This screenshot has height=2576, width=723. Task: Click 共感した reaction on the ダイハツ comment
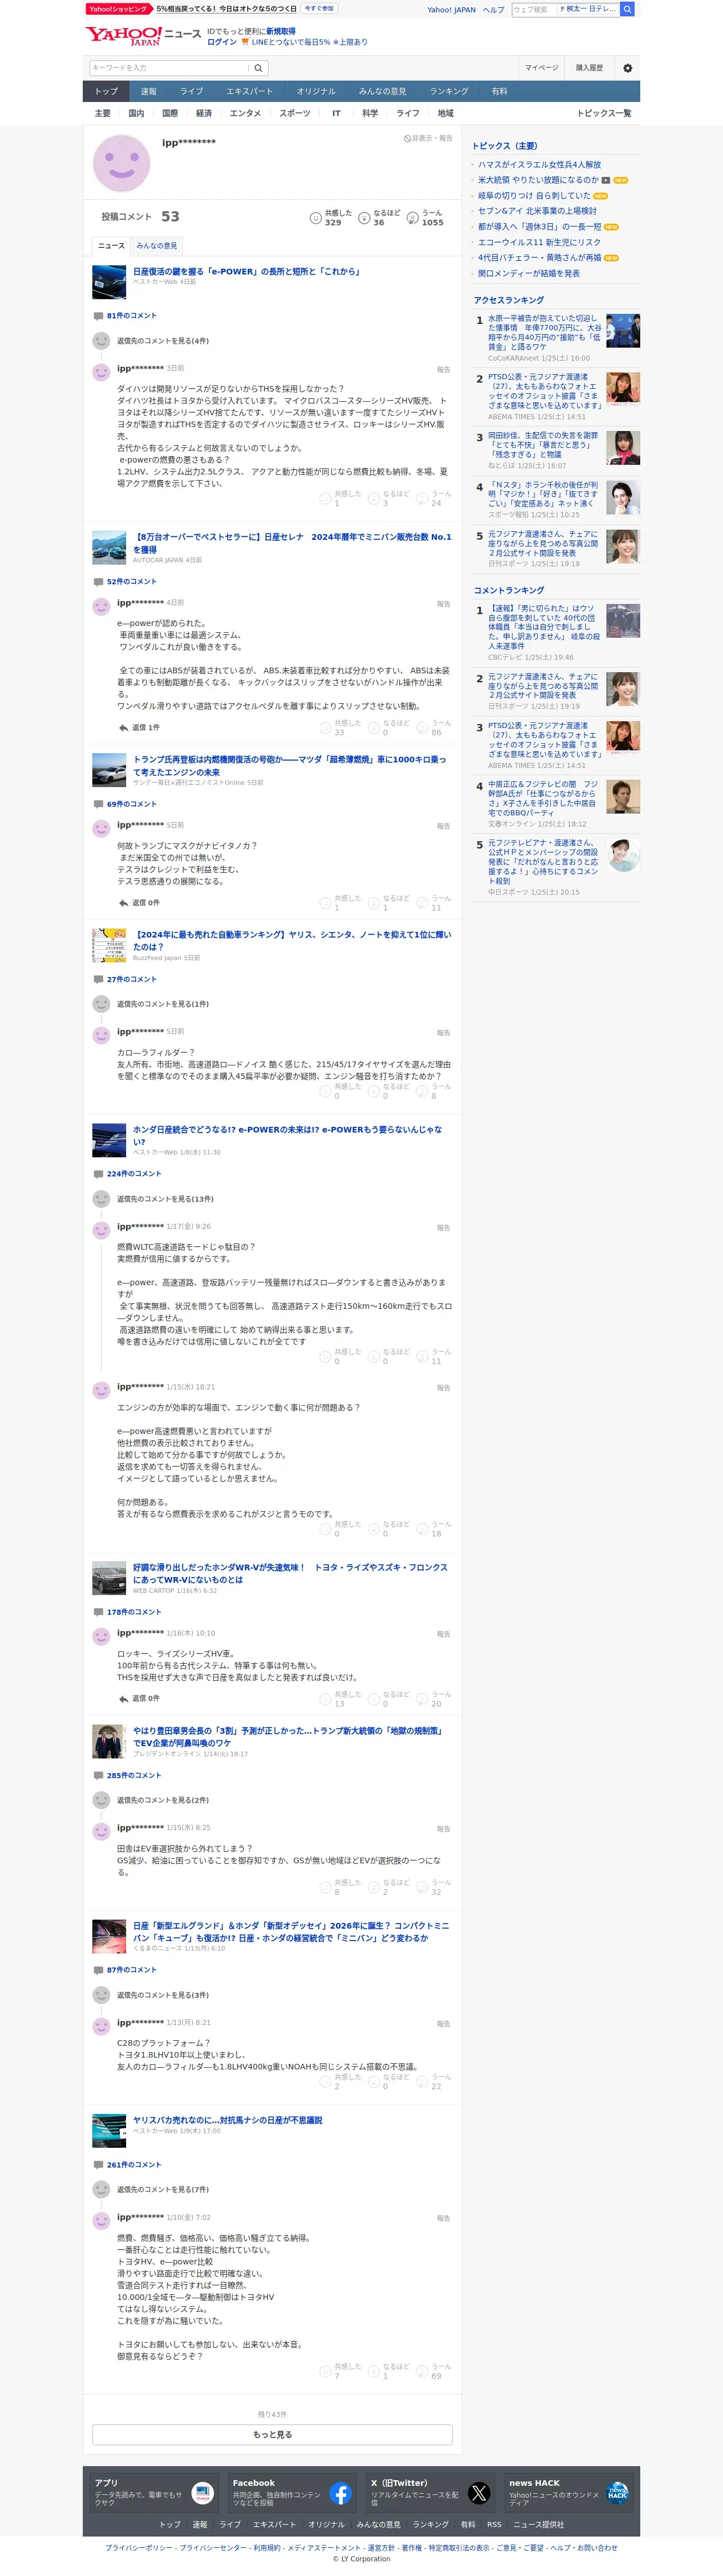(340, 498)
